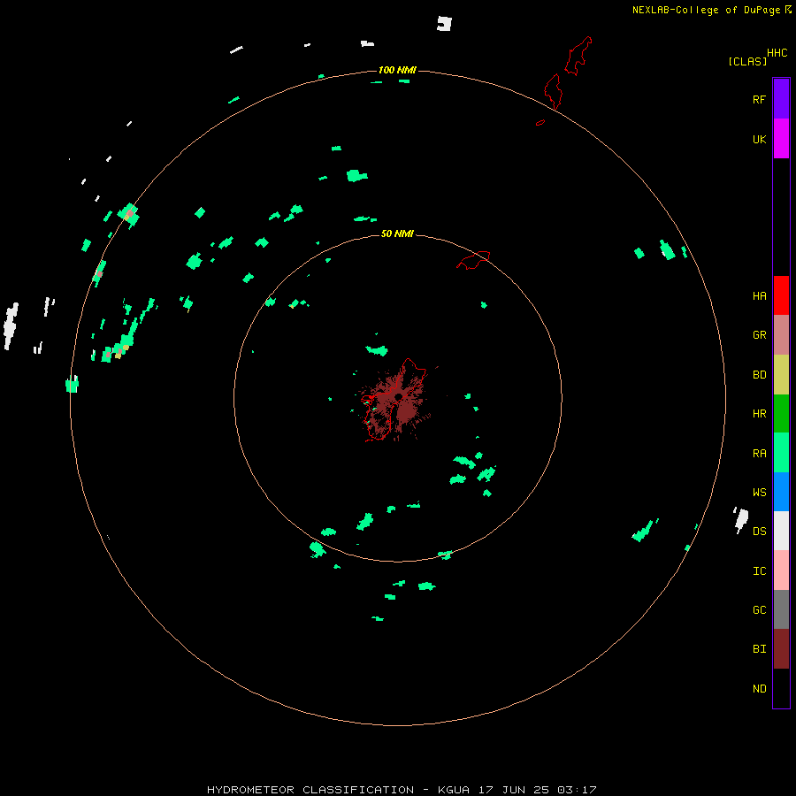Click the ND legend label
The height and width of the screenshot is (796, 796).
pyautogui.click(x=759, y=689)
